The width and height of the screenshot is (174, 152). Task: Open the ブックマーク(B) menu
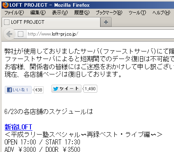[x=109, y=13]
